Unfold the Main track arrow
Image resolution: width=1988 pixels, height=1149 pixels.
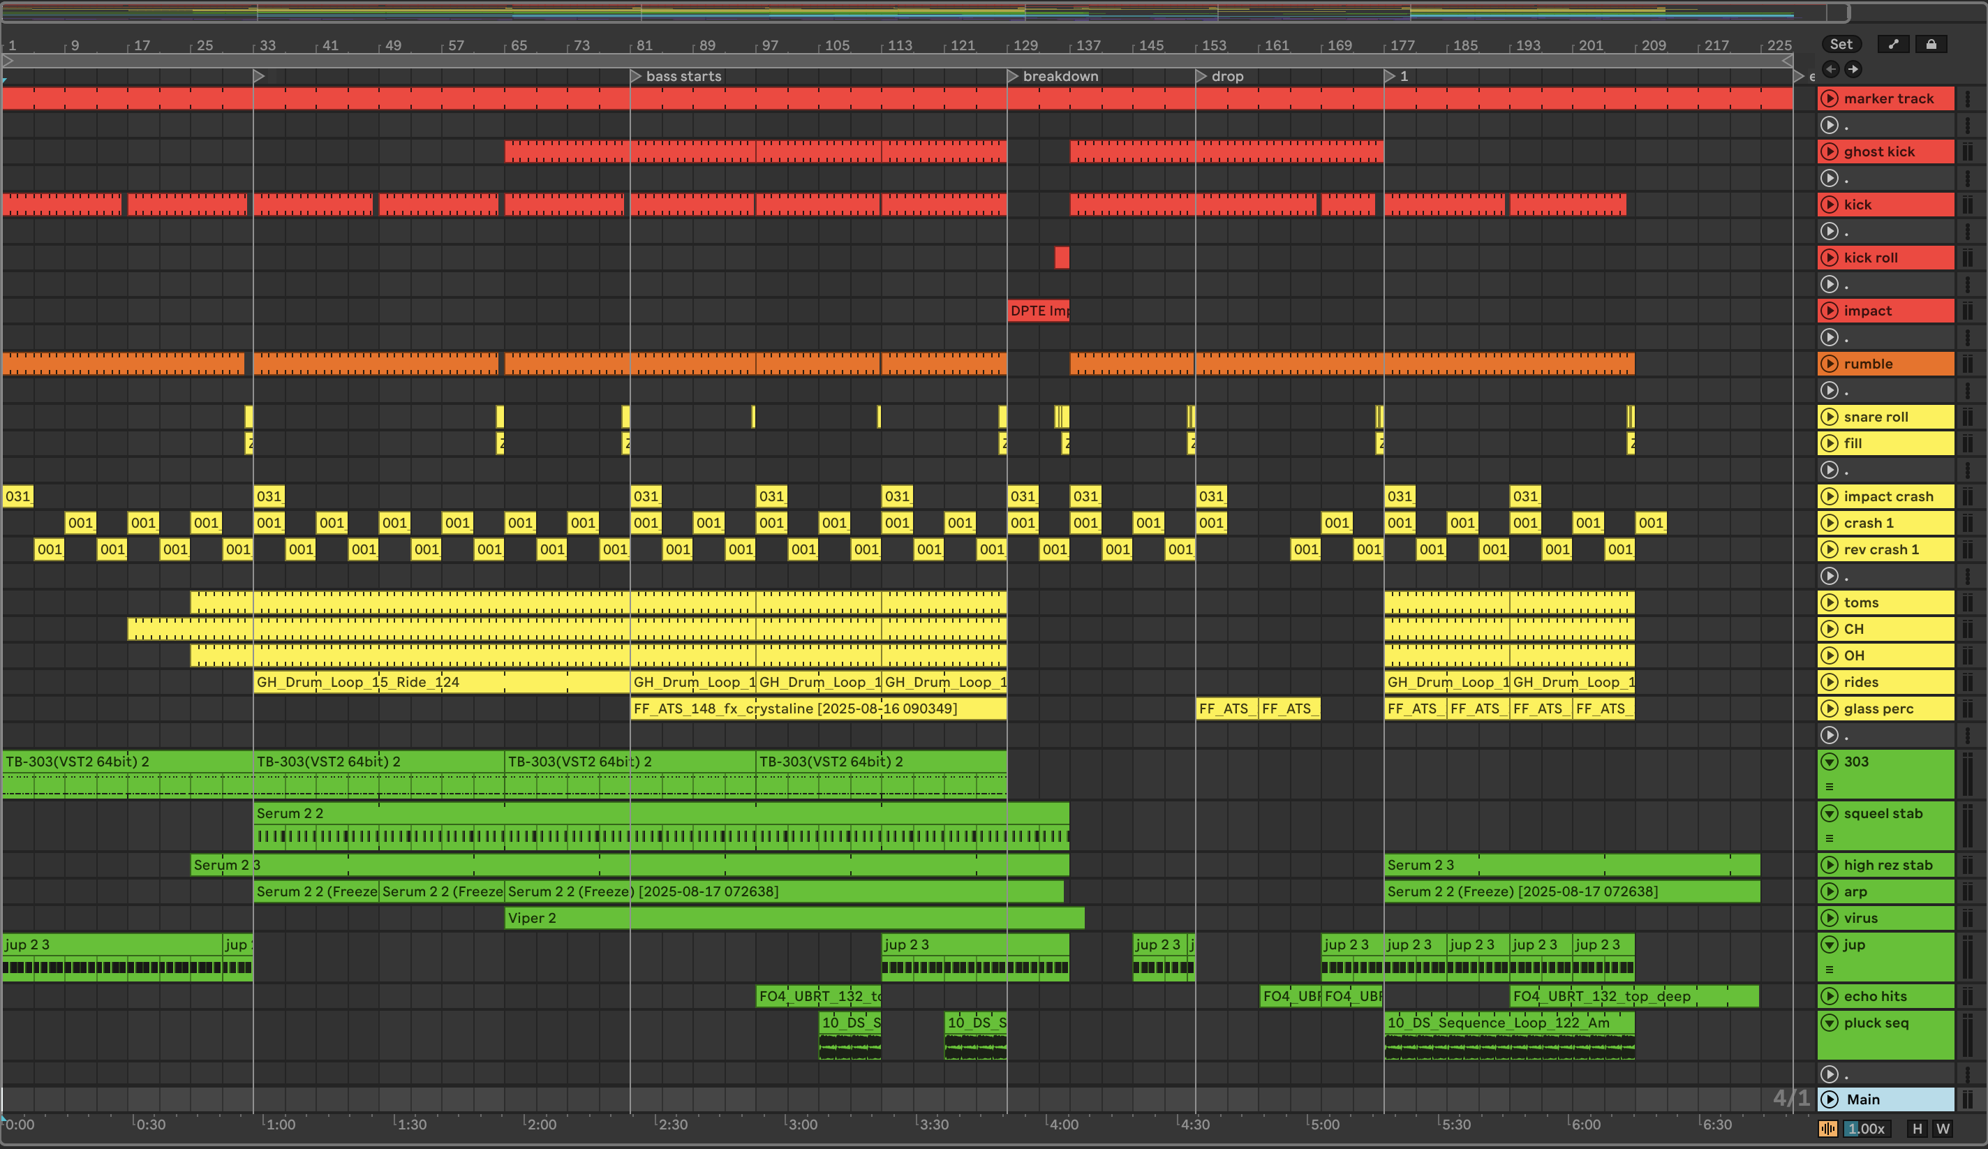(1830, 1099)
